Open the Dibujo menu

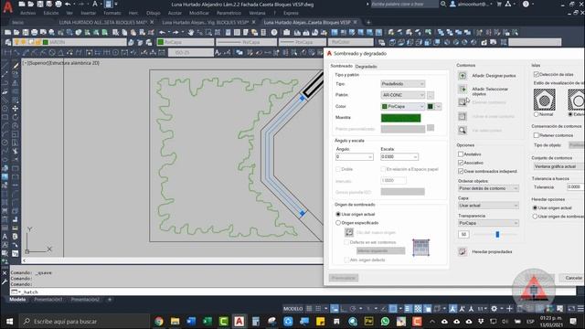click(154, 13)
